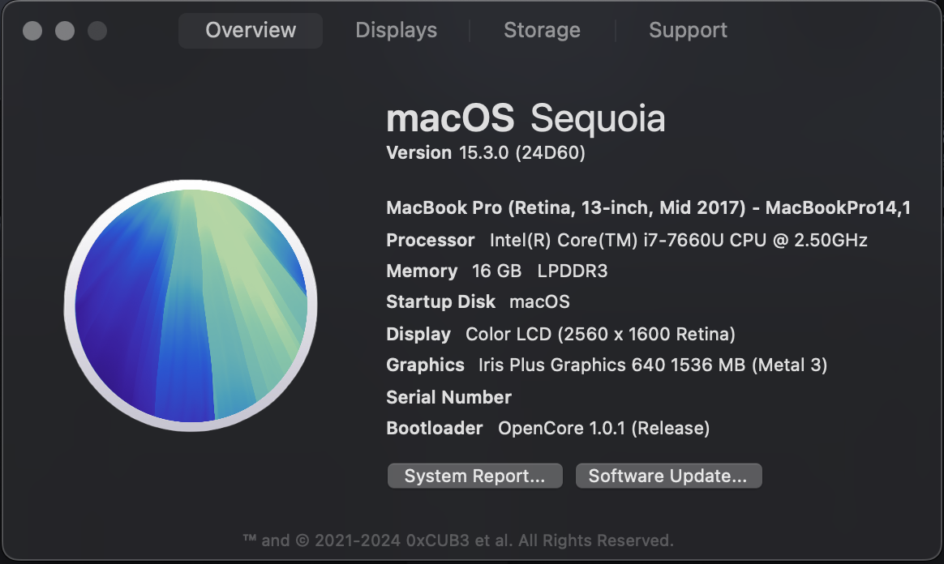Click the Processor label
Screen dimensions: 944x564
[x=431, y=241]
